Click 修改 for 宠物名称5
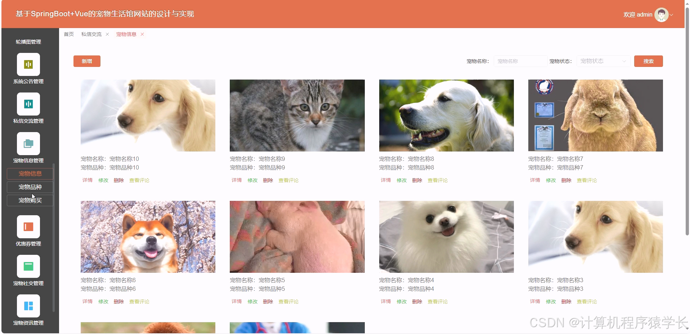 click(x=252, y=302)
